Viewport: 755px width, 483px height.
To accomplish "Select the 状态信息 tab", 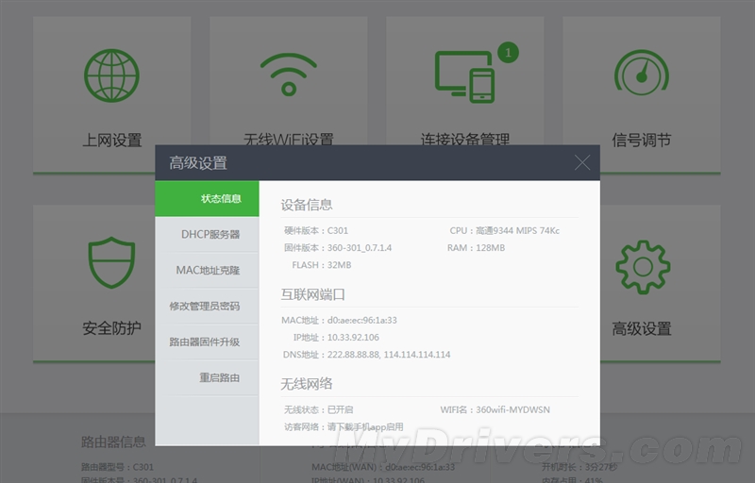I will coord(207,198).
